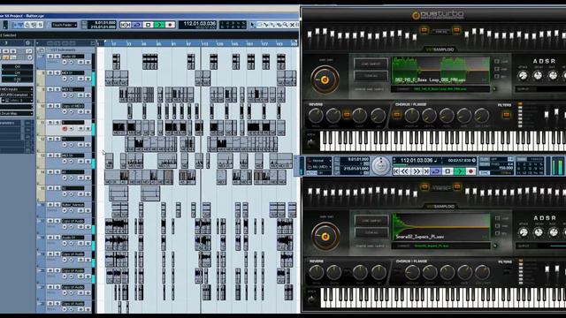Select the Zoom magnifier tool
This screenshot has height=318, width=566.
coord(286,25)
